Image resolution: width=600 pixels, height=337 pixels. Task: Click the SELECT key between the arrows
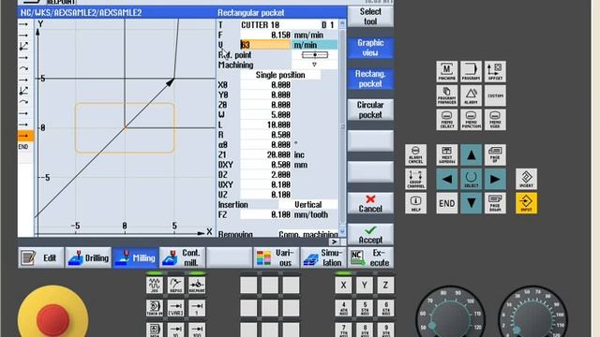[x=471, y=179]
